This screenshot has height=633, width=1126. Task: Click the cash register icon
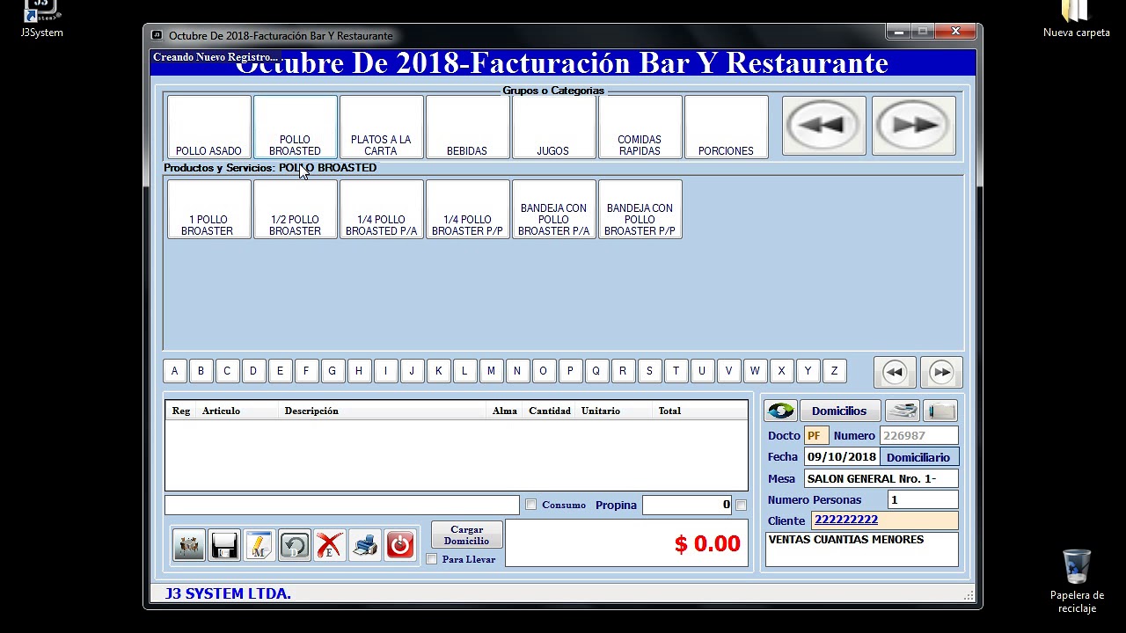903,411
